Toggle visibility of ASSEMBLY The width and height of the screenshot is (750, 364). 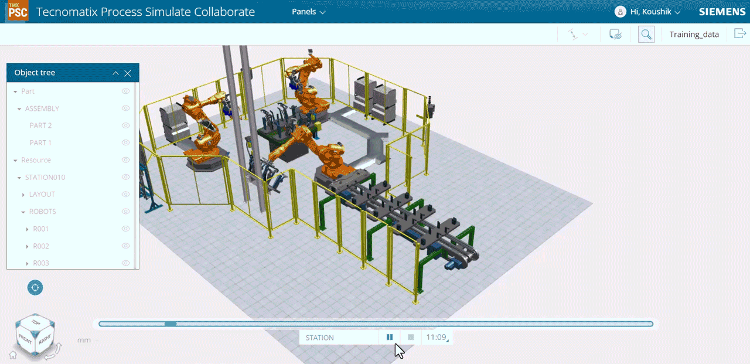tap(125, 108)
